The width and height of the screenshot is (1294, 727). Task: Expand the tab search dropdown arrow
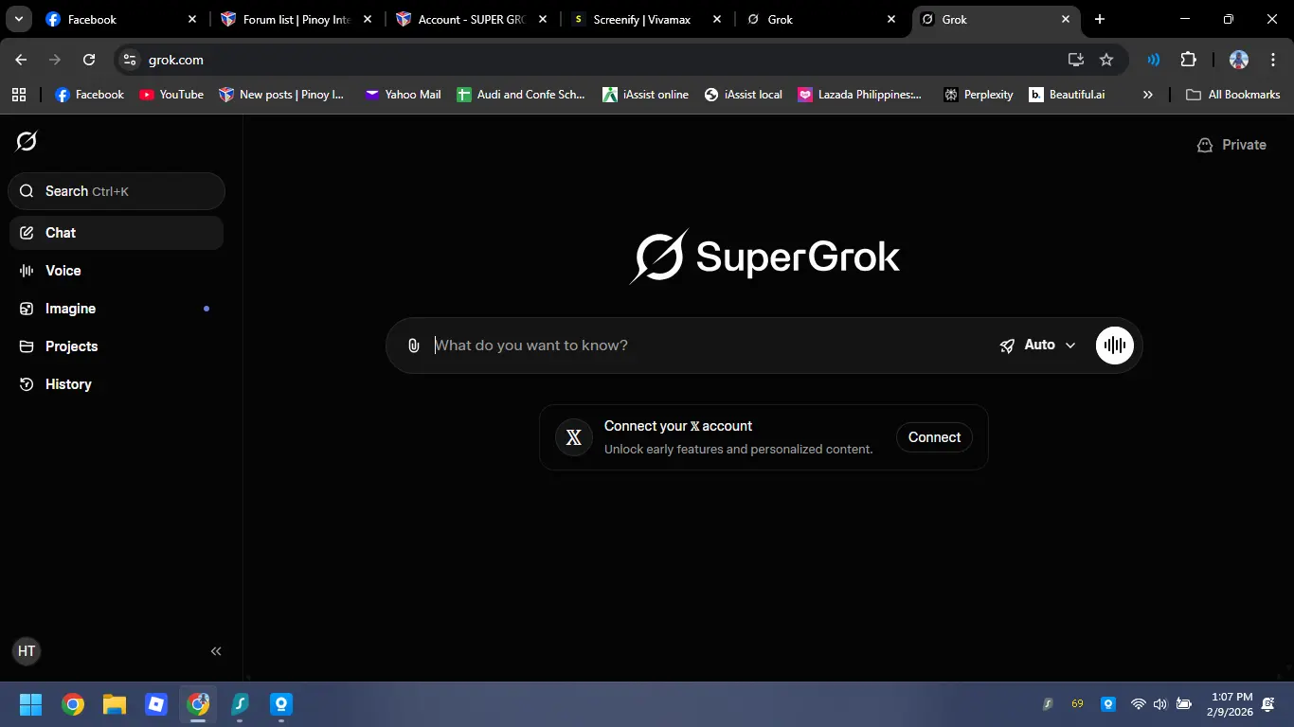[18, 19]
